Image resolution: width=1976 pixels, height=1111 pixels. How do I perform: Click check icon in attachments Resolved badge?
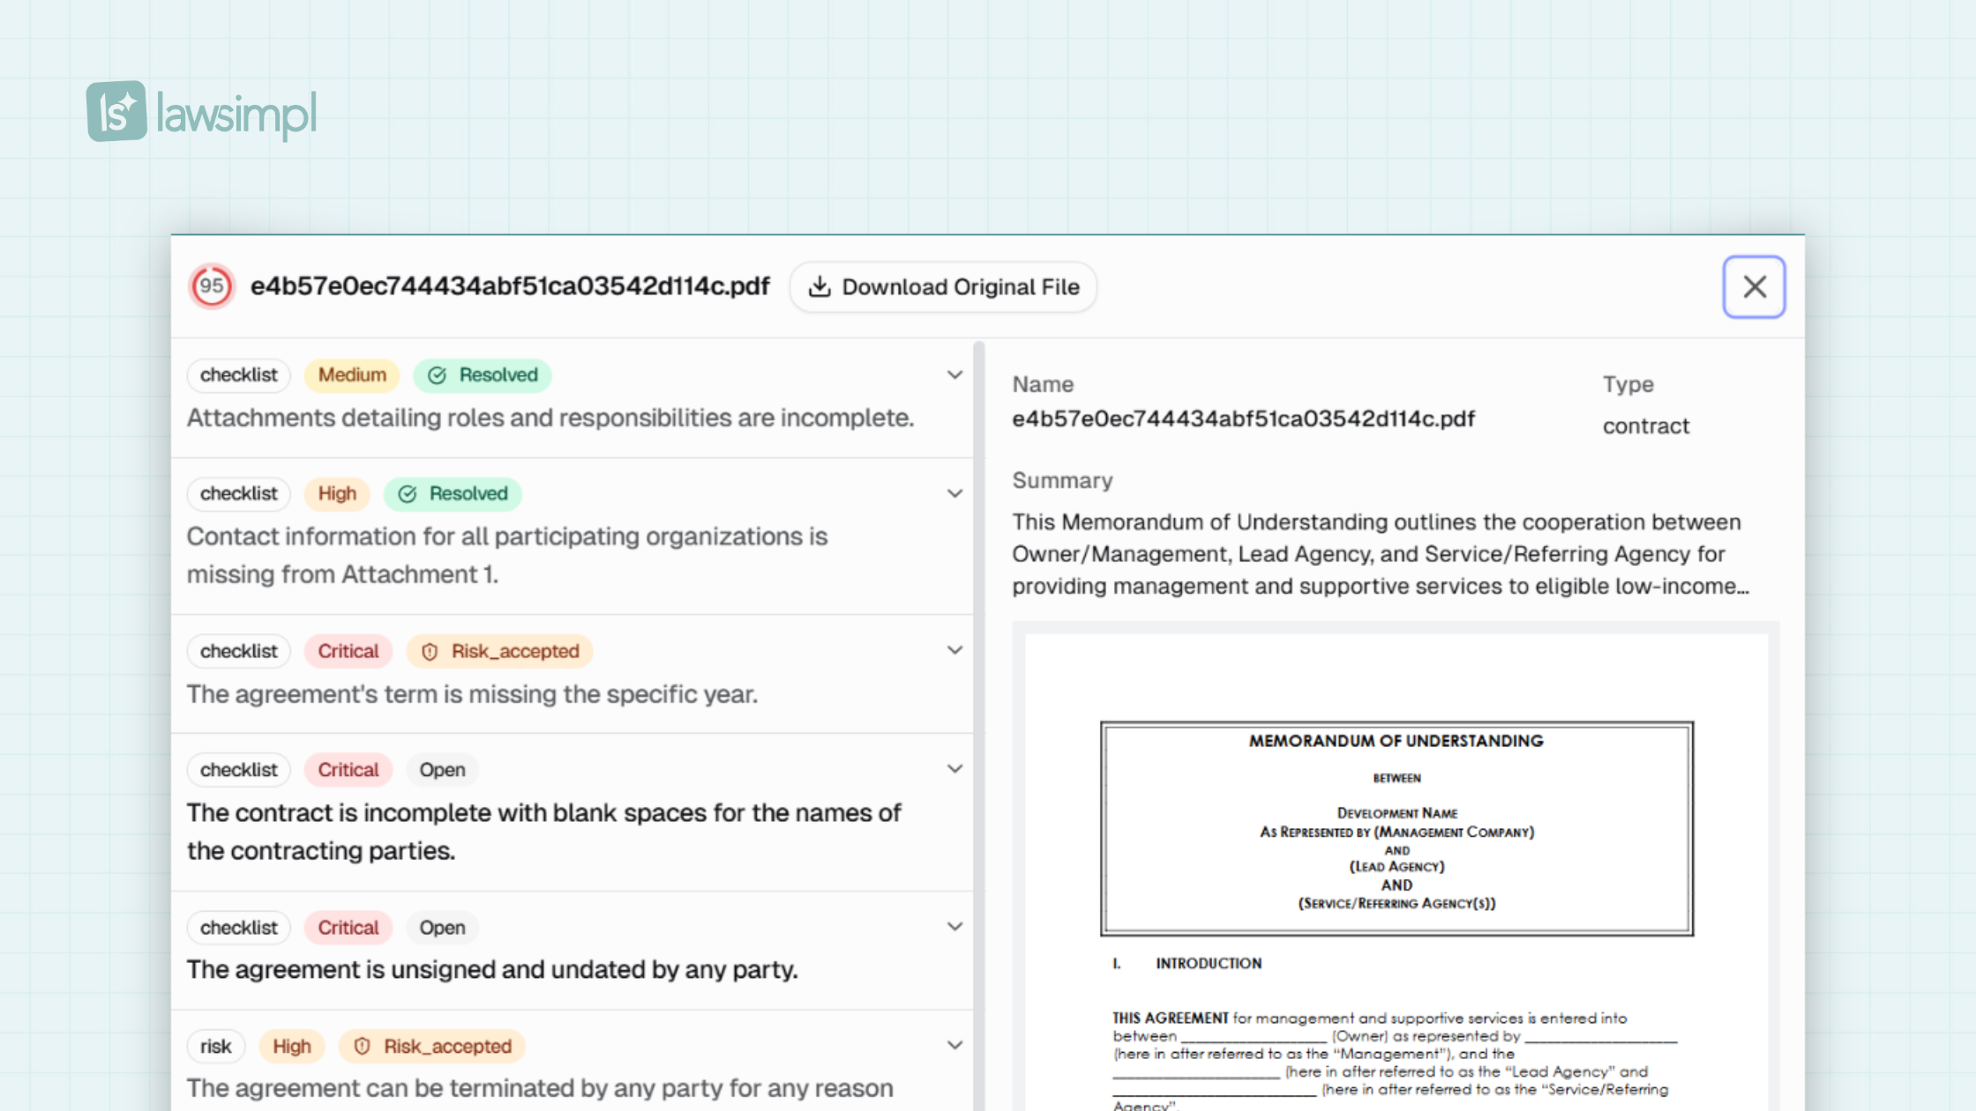pyautogui.click(x=437, y=375)
